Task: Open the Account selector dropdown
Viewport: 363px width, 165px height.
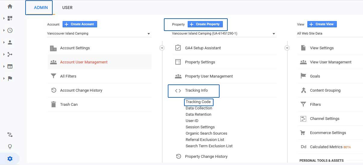Action: click(99, 34)
